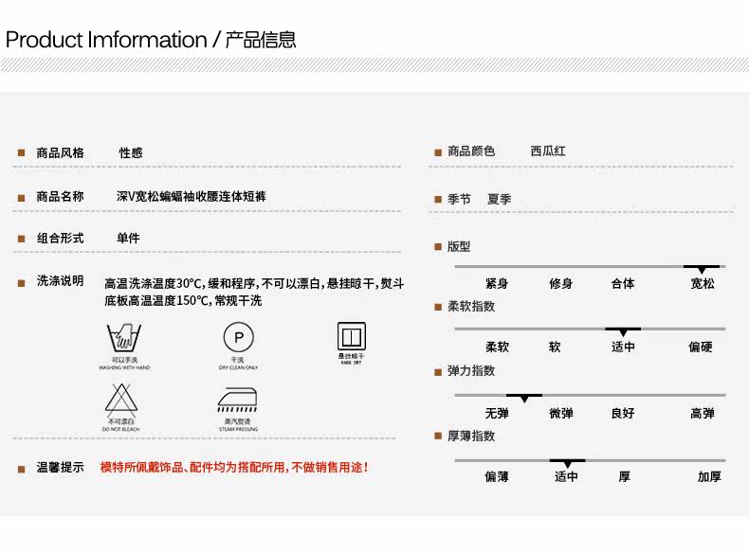Screen dimensions: 749x553
Task: Click the dry clean only P icon
Action: pyautogui.click(x=238, y=337)
